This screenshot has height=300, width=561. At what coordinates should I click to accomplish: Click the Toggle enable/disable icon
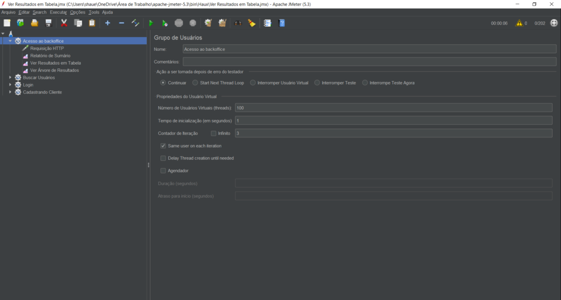click(x=135, y=23)
